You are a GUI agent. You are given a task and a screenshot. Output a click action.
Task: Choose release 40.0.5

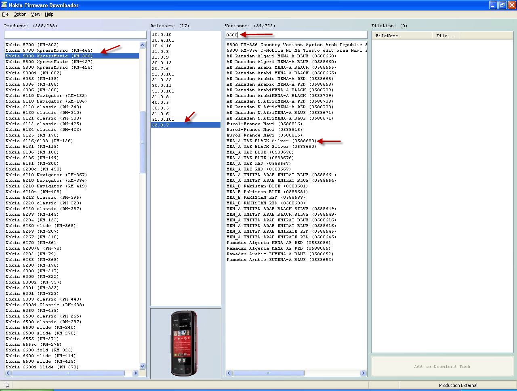[x=186, y=103]
